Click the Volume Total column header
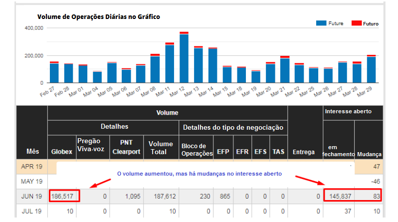 [x=161, y=148]
